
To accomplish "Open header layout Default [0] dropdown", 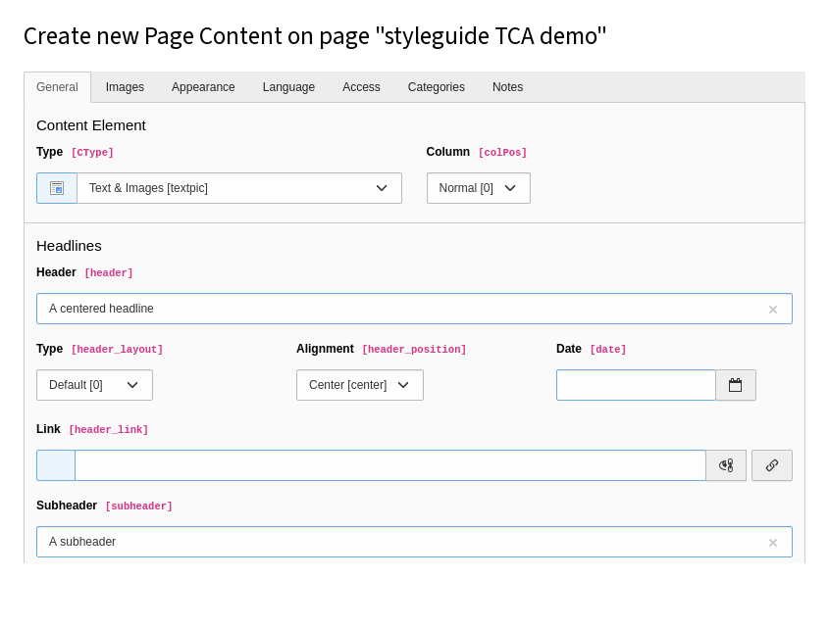I will tap(94, 385).
